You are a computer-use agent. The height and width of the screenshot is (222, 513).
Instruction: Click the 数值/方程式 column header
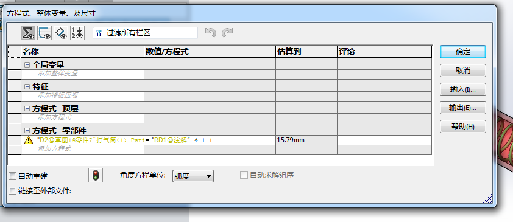pos(210,52)
